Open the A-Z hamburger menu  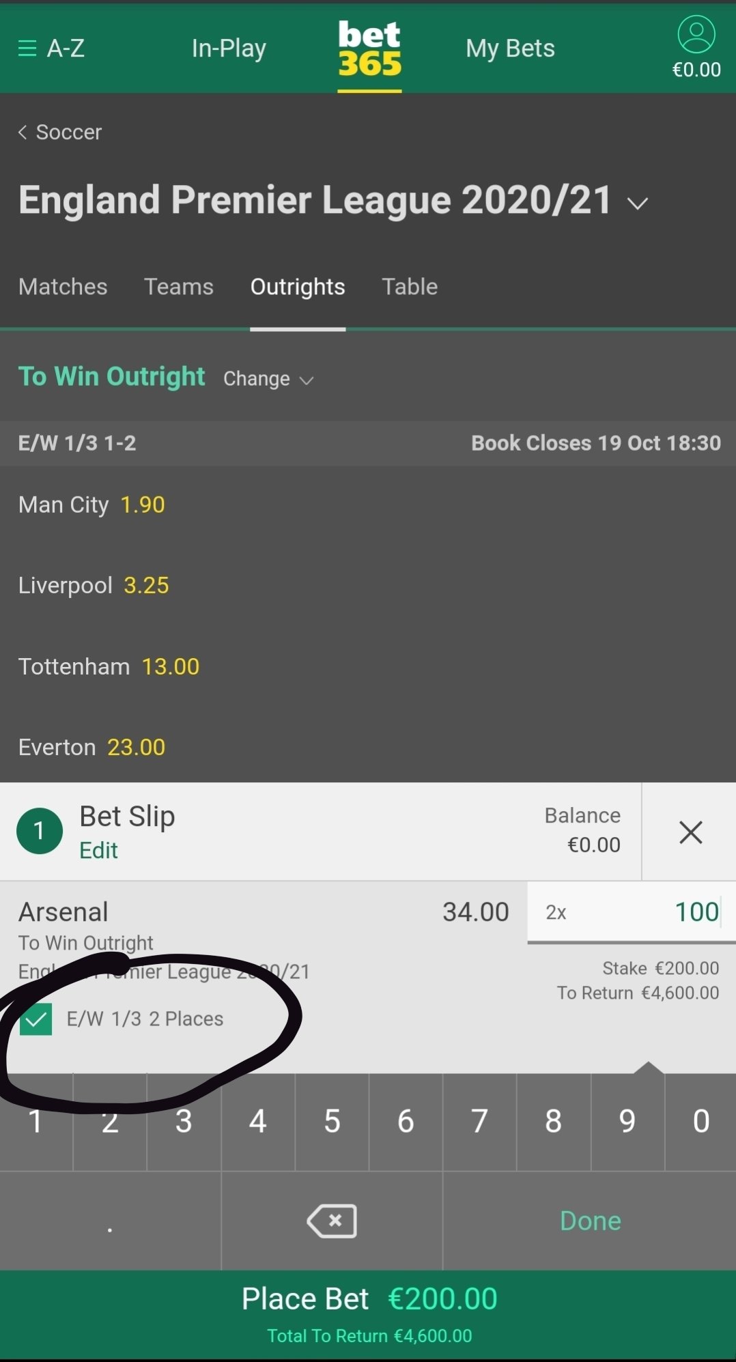[51, 48]
